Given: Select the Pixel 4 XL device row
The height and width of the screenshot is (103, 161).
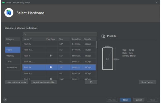Looking at the screenshot, I should [59, 50].
